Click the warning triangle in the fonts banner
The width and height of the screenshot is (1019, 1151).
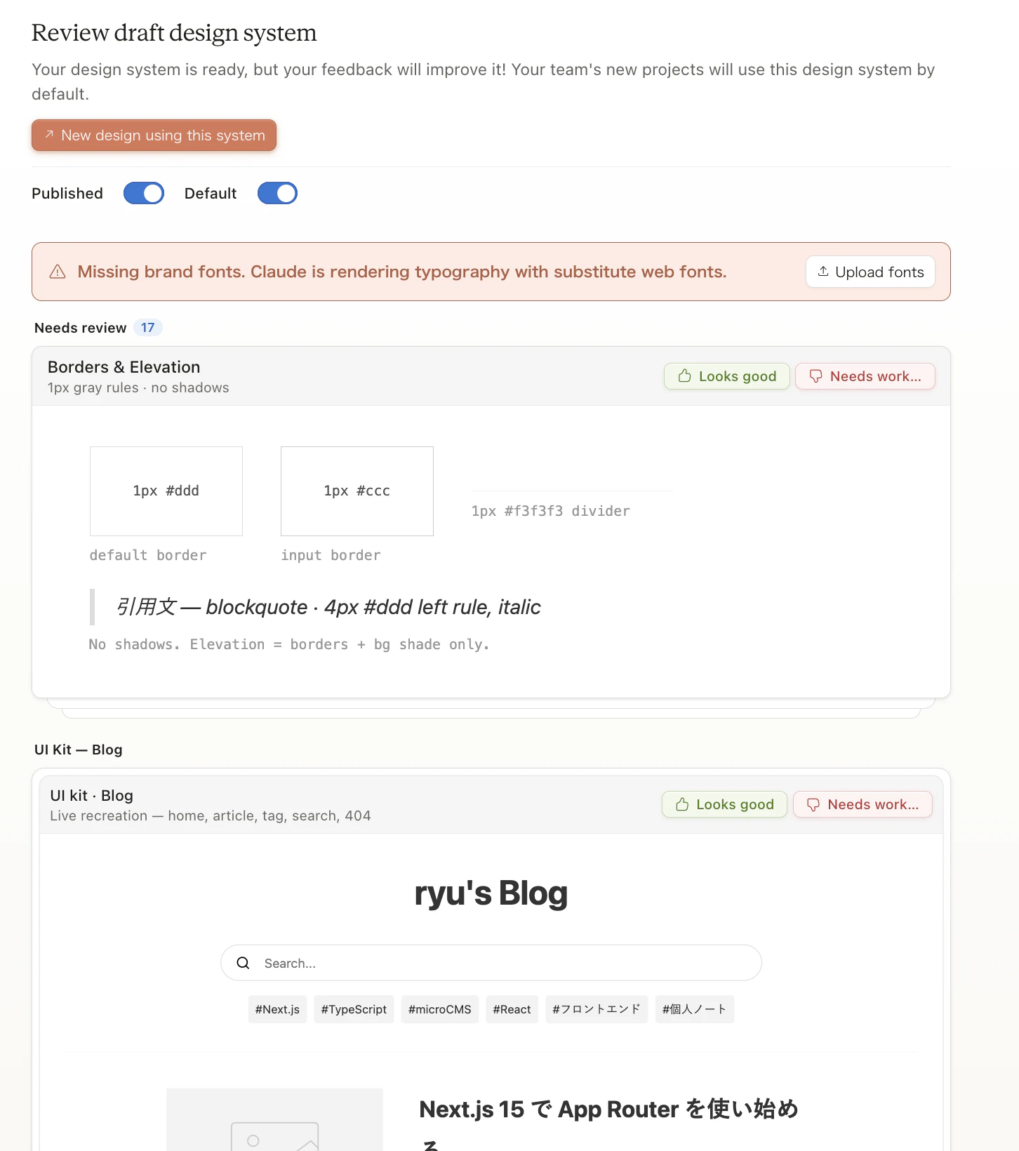pos(59,272)
